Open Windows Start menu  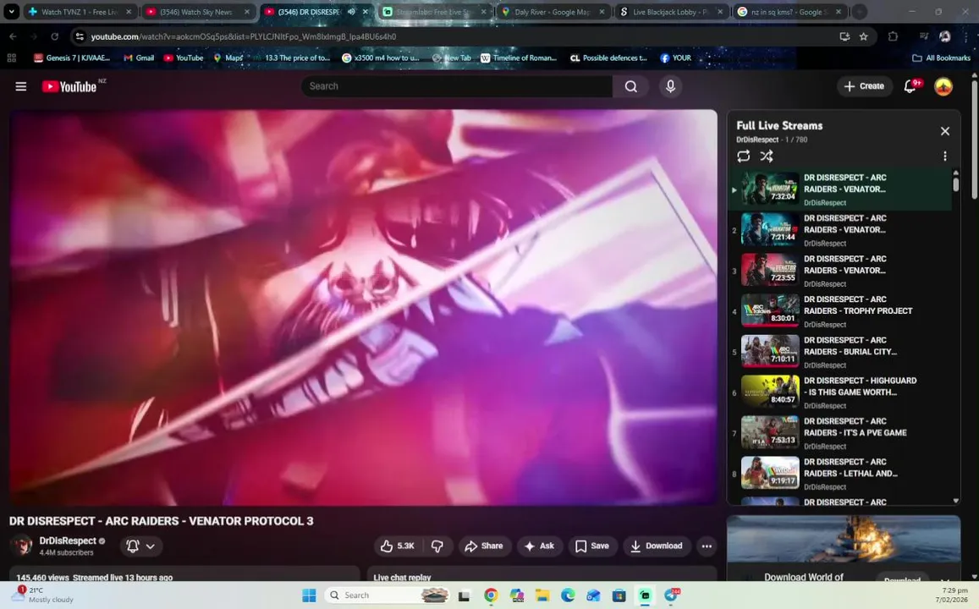point(309,595)
